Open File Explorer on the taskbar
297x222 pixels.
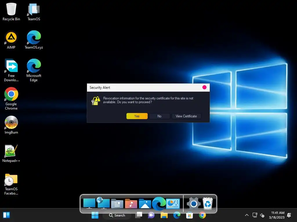tap(164, 215)
